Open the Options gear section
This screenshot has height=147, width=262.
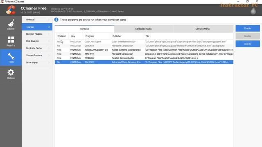11,74
